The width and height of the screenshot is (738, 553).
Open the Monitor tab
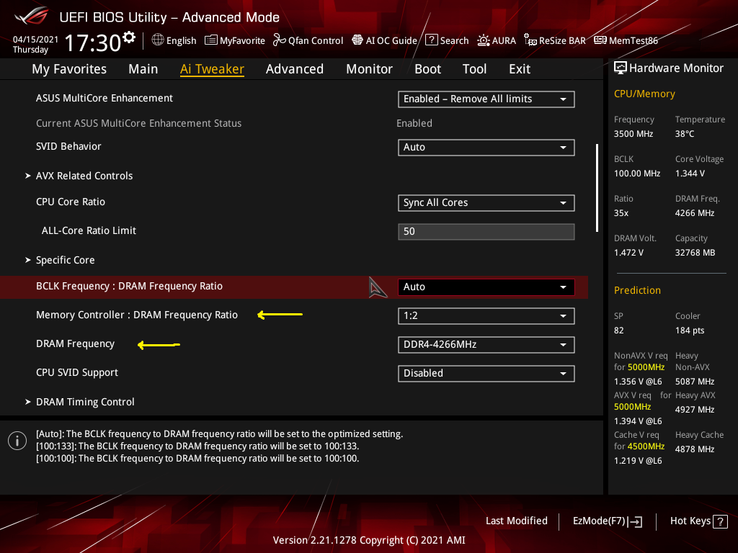pyautogui.click(x=369, y=69)
